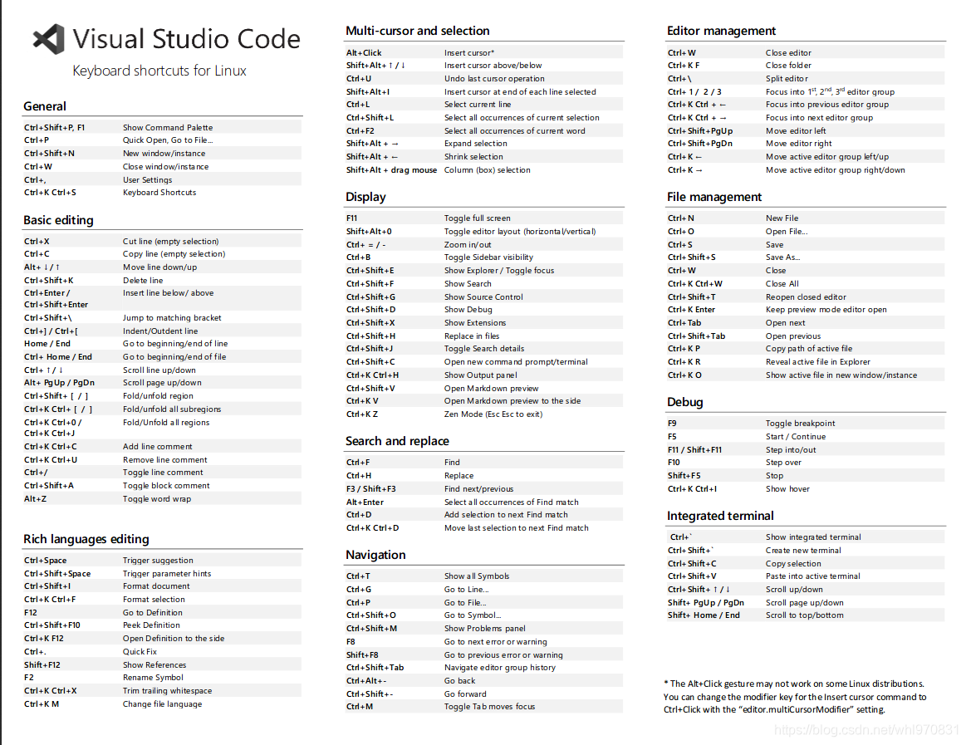The image size is (966, 745).
Task: Click 'Toggle breakpoint' text
Action: pyautogui.click(x=800, y=424)
